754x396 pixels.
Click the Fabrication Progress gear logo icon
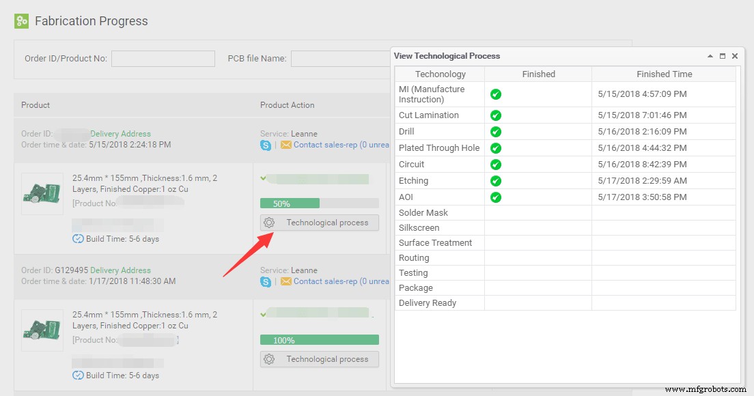click(22, 21)
